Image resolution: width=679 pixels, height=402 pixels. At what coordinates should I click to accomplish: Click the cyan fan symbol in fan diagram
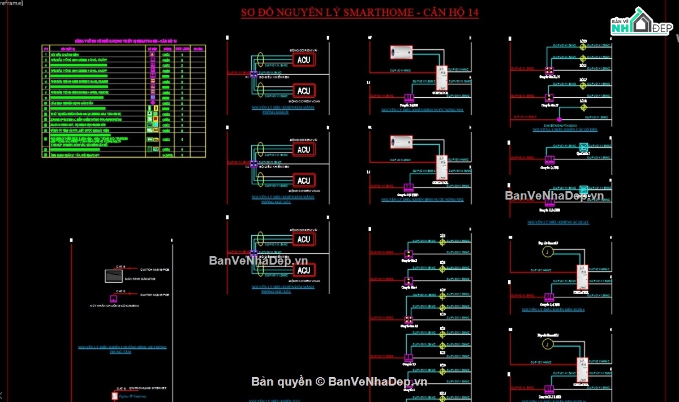(584, 147)
